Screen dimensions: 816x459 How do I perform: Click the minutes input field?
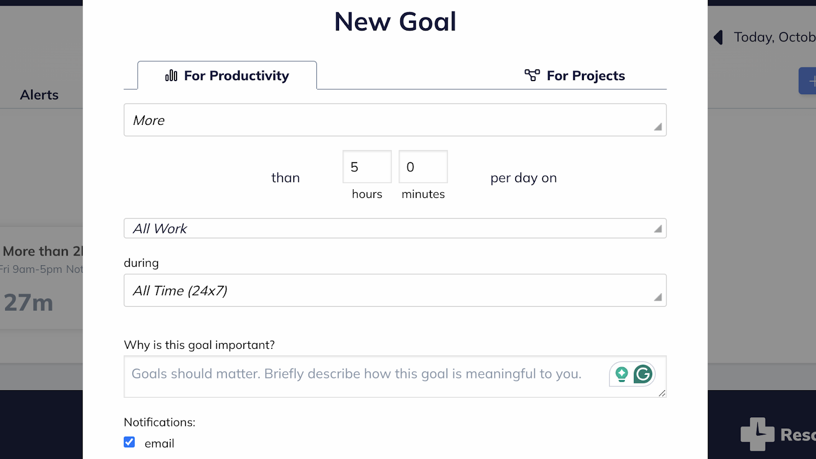click(x=423, y=167)
